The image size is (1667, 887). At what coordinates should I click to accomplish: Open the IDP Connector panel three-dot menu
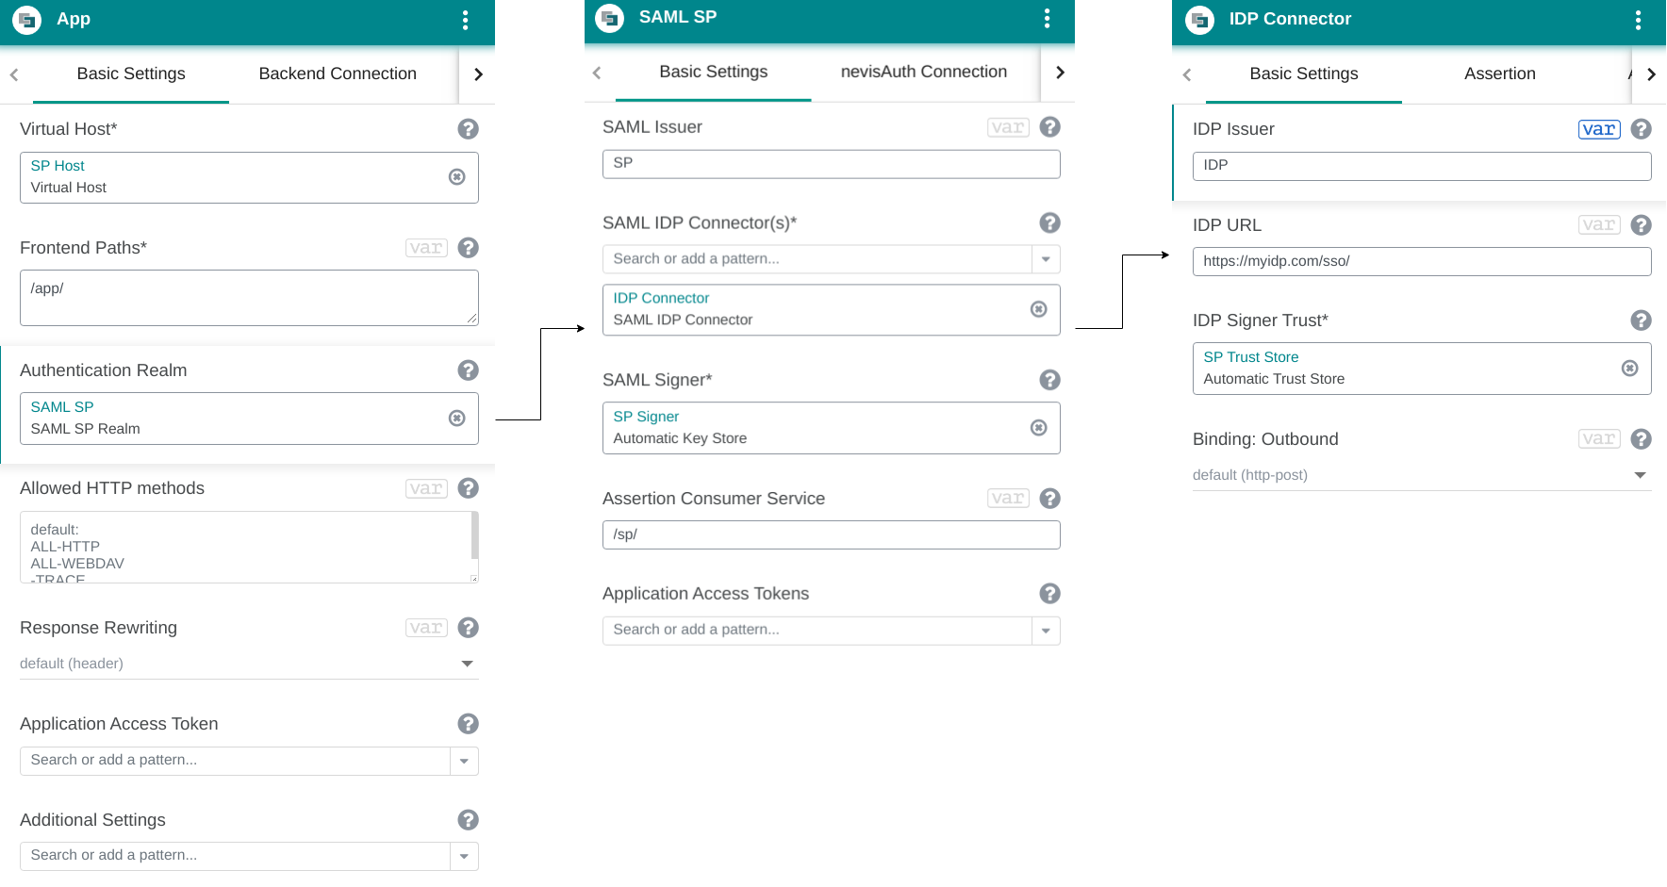pos(1638,21)
